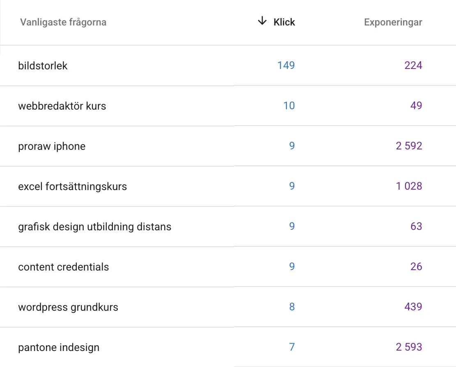Screen dimensions: 456x367
Task: Select click count 9 for excel fortsättningskurs
Action: point(292,186)
